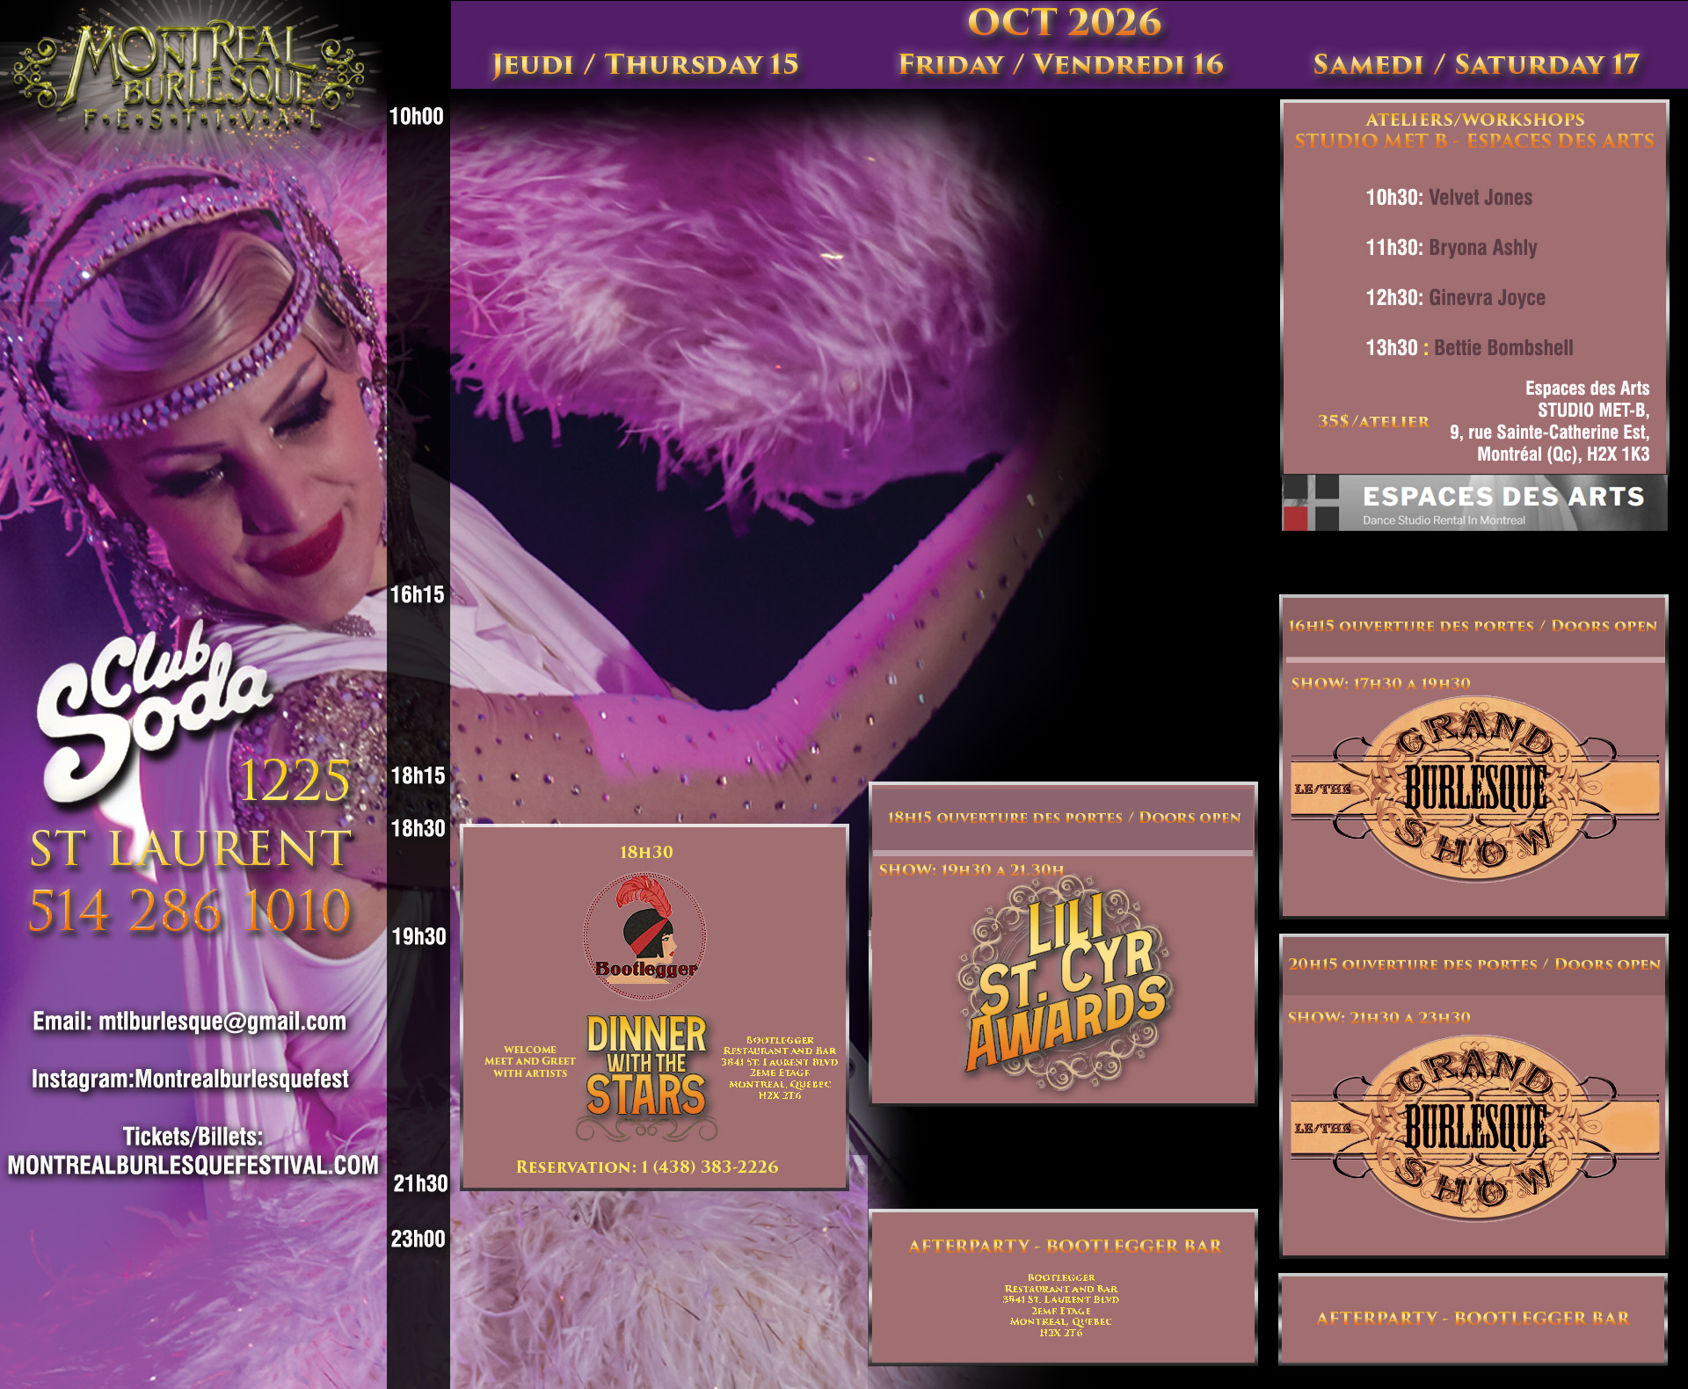Click the 35$/ATELIER price label

1373,421
